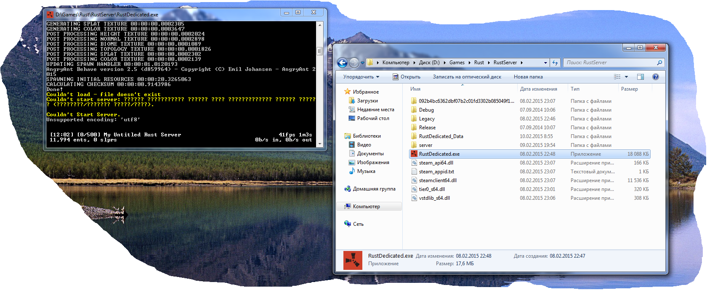
Task: Open the view options dropdown arrow
Action: pos(626,77)
